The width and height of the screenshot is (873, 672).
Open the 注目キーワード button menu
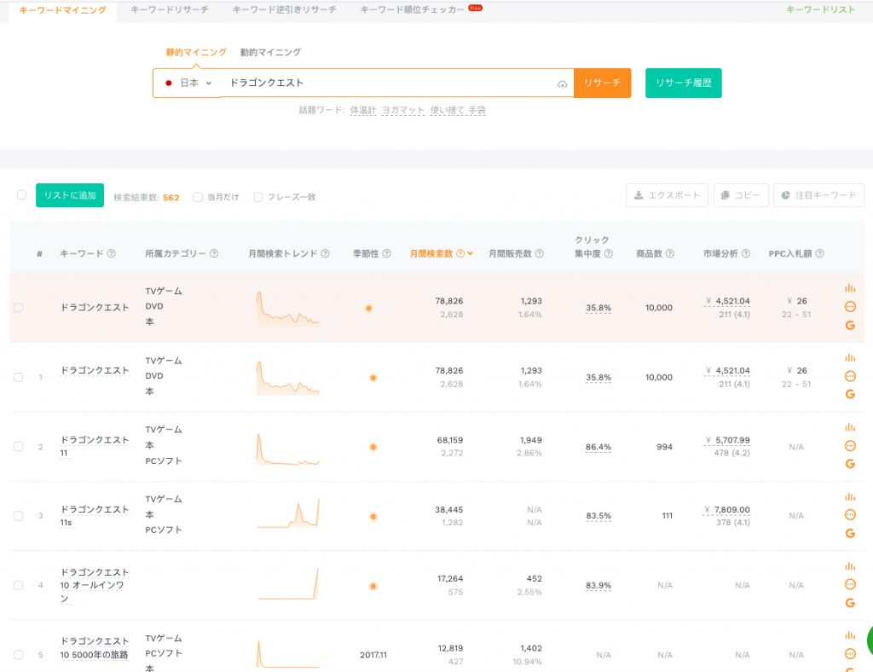click(819, 195)
